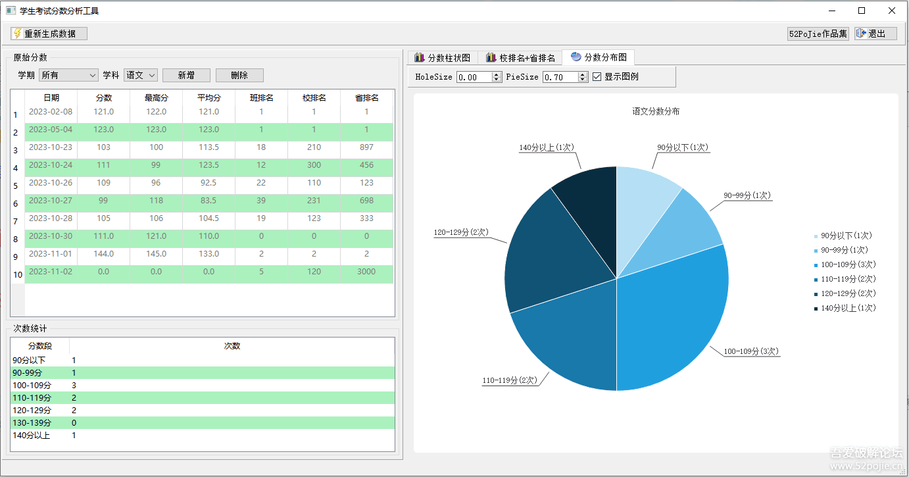This screenshot has height=477, width=909.
Task: Click the 退出 button
Action: tap(875, 34)
